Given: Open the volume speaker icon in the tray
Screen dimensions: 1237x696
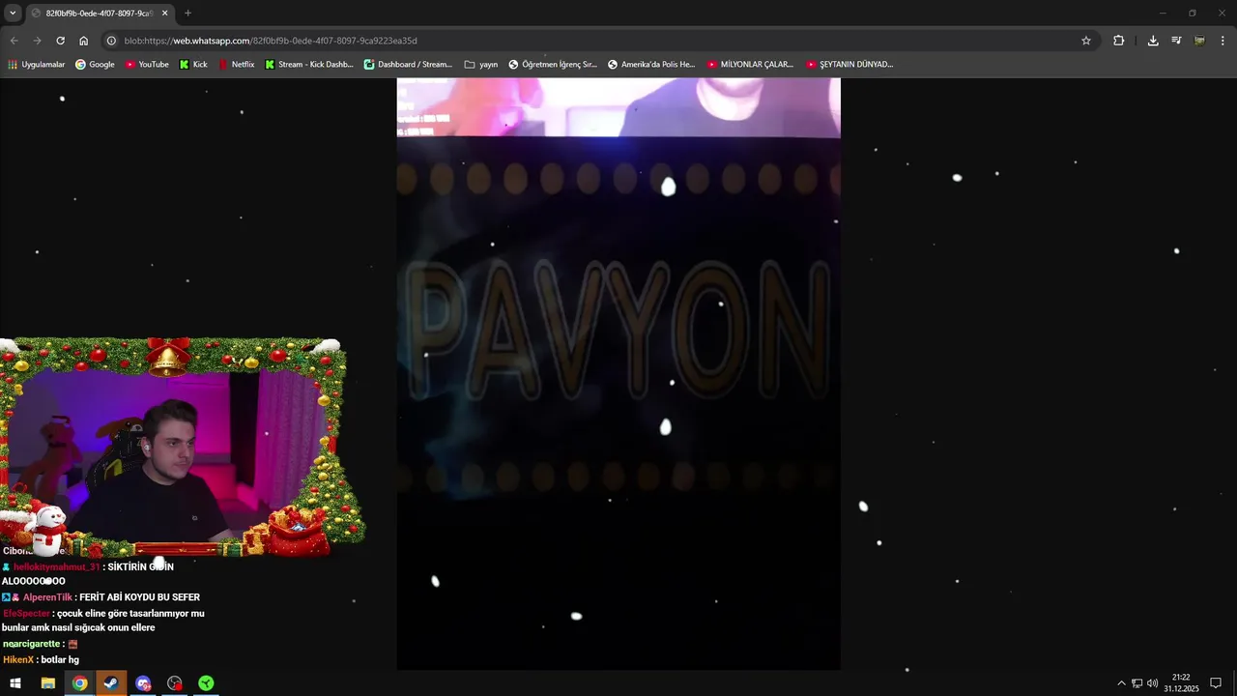Looking at the screenshot, I should click(1152, 683).
